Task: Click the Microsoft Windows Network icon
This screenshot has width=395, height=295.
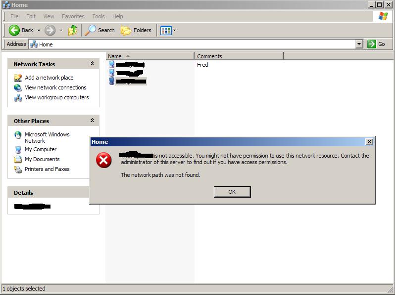Action: [x=18, y=135]
